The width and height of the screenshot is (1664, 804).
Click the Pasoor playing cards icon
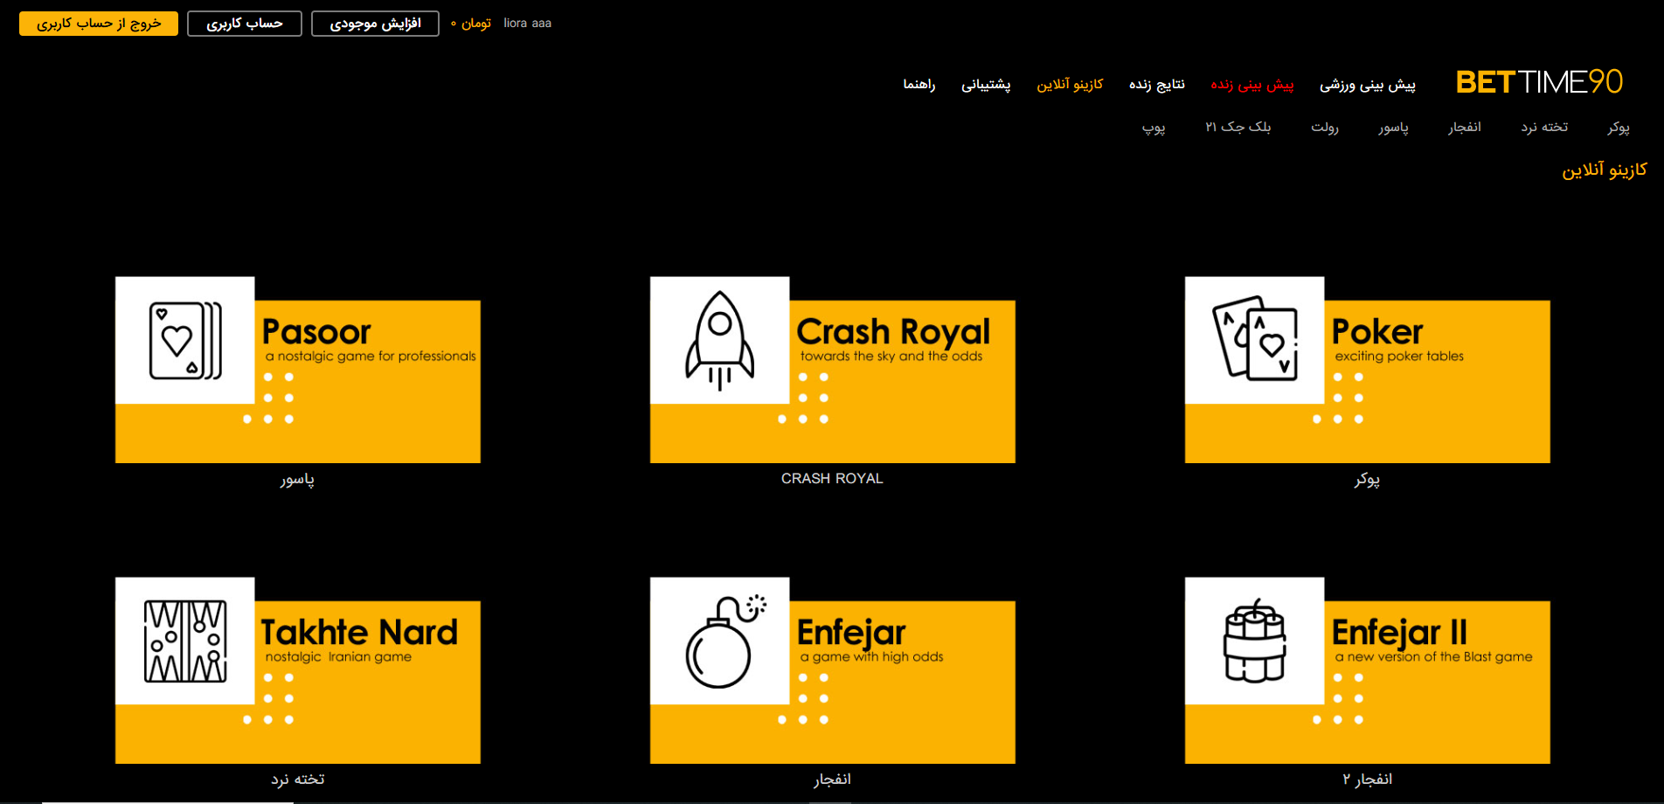tap(184, 341)
